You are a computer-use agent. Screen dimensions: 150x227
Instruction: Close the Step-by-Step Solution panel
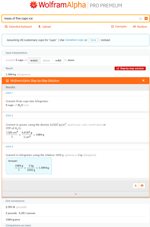point(143,81)
